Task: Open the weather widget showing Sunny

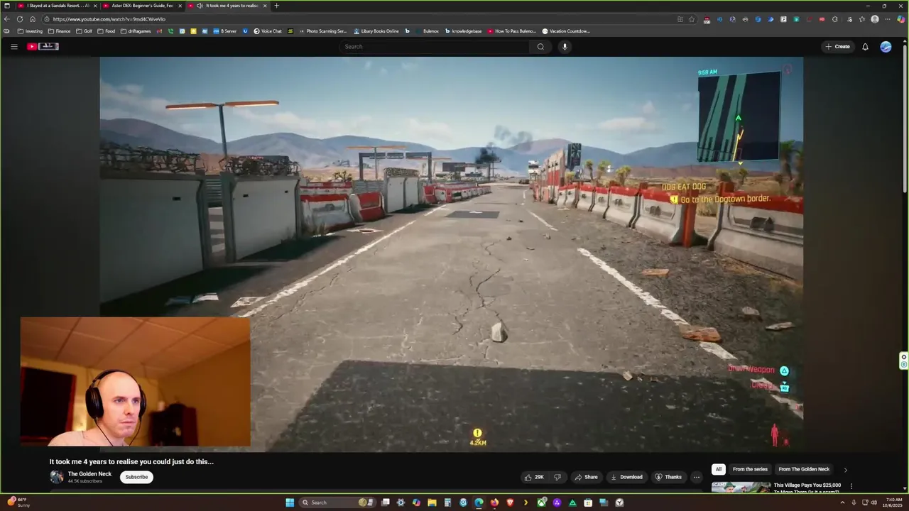Action: point(18,502)
